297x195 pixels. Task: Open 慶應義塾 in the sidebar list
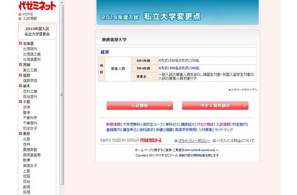point(30,150)
